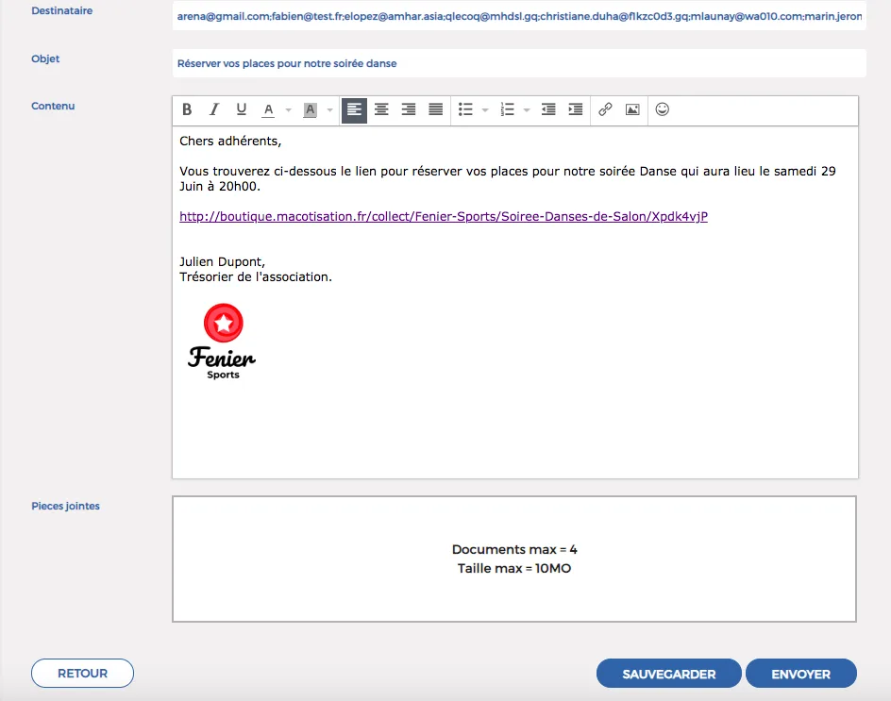Open the macotisation.fr booking link
The width and height of the screenshot is (891, 701).
(444, 216)
